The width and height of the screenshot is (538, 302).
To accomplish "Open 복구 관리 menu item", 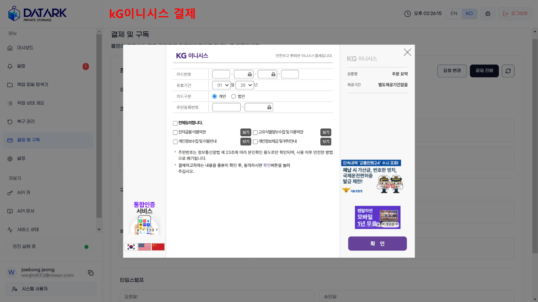I will click(48, 122).
